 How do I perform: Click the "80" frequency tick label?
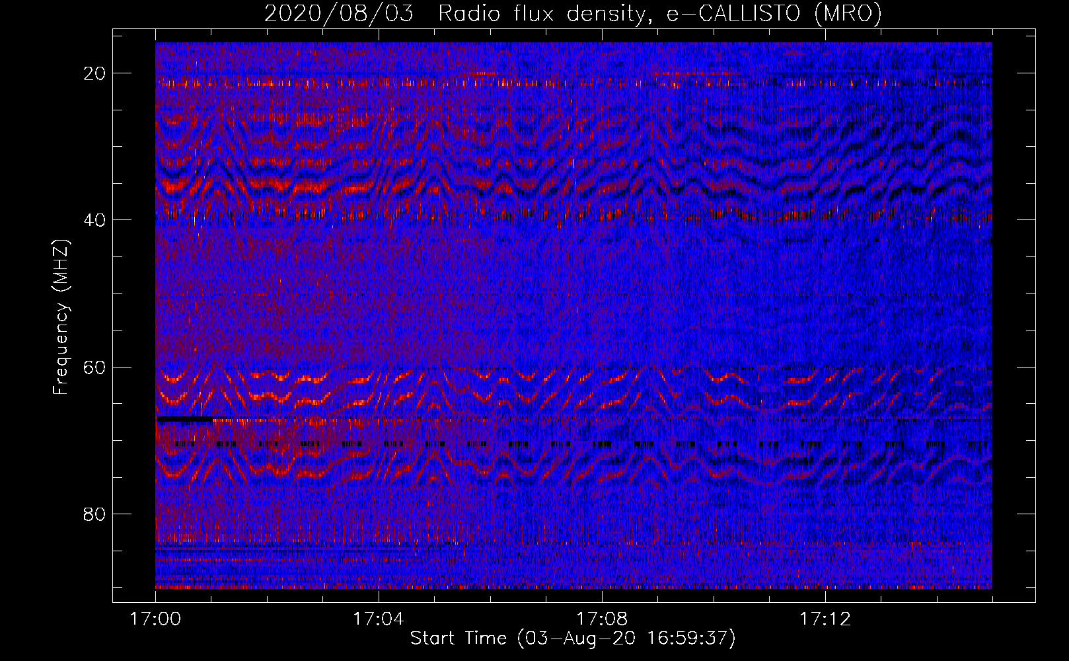click(x=95, y=514)
